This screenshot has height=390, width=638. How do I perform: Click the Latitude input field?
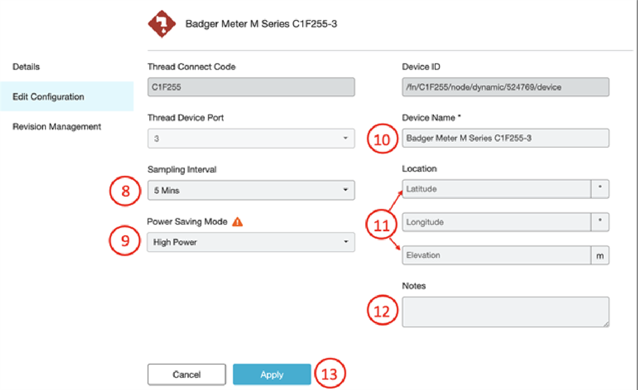pyautogui.click(x=496, y=189)
